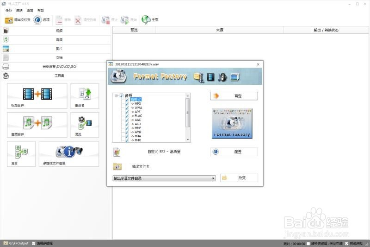The image size is (370, 247).
Task: Expand the 图片 category panel
Action: click(x=56, y=49)
